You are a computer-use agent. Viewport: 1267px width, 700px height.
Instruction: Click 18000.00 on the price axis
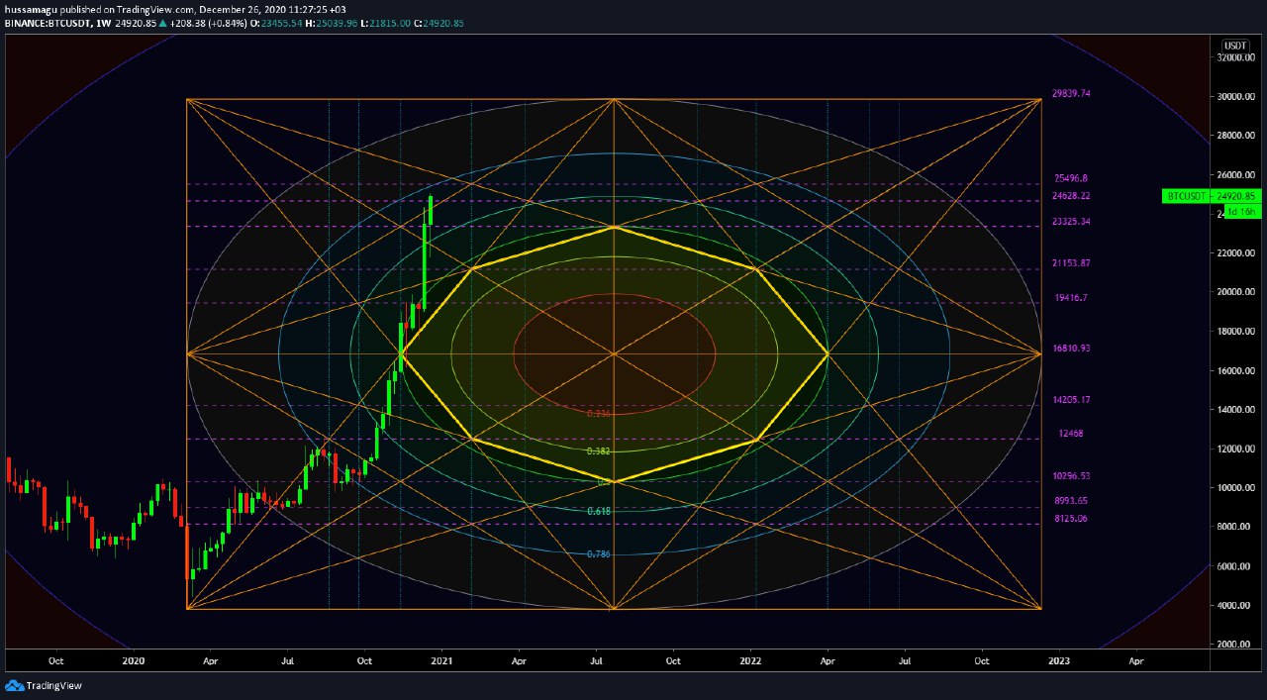point(1238,332)
